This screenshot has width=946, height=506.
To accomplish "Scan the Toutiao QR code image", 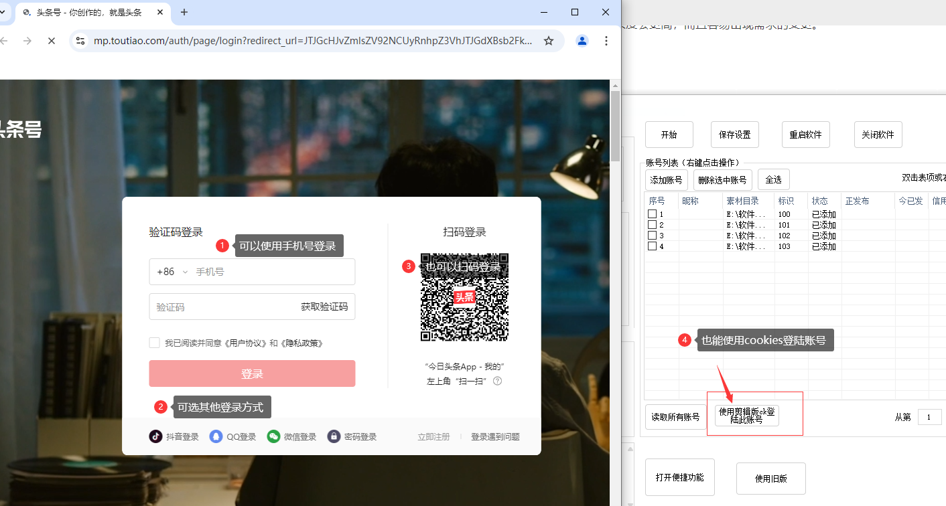I will point(464,297).
